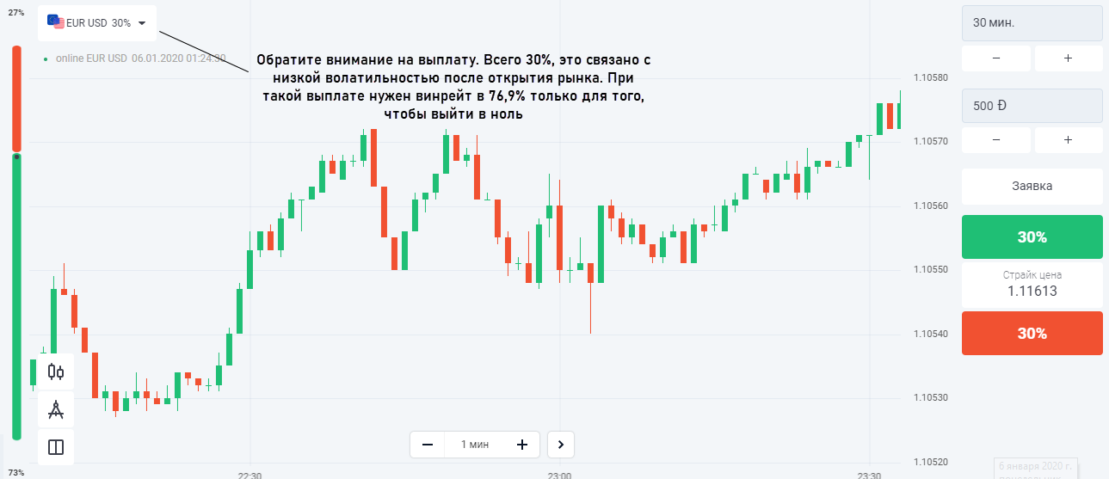This screenshot has height=479, width=1109.
Task: Click the 500 investment amount field
Action: [x=1032, y=106]
